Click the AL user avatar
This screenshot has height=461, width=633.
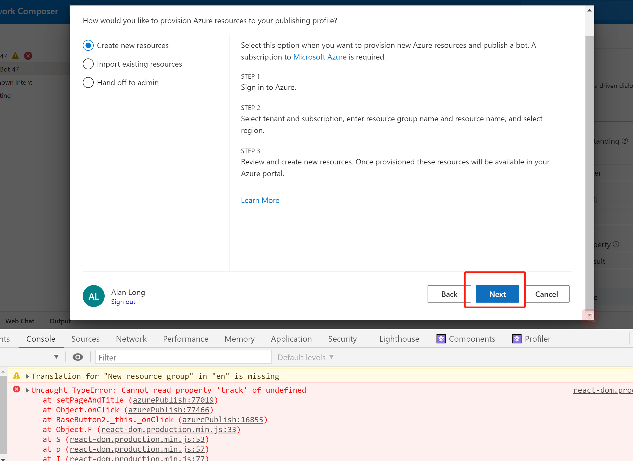pyautogui.click(x=93, y=296)
